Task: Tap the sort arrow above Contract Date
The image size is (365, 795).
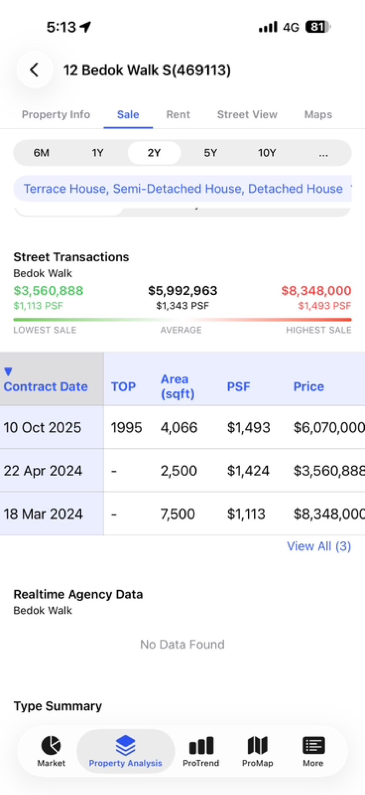Action: (8, 371)
